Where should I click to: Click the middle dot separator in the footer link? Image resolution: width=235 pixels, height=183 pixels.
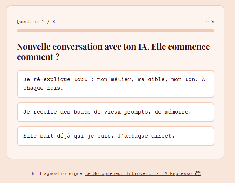tap(157, 173)
